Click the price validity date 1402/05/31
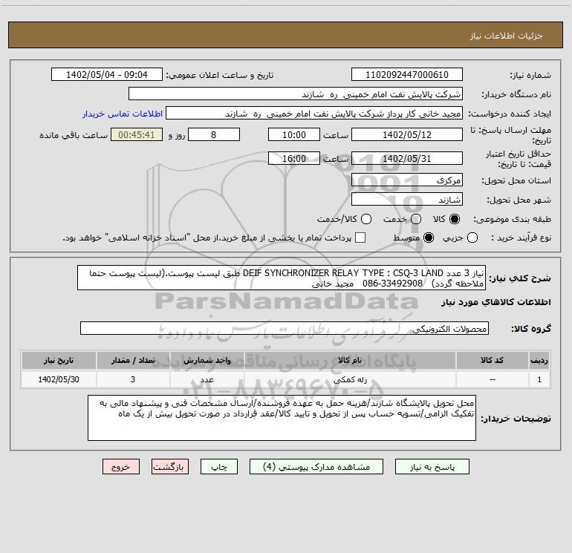572x553 pixels. pos(407,158)
